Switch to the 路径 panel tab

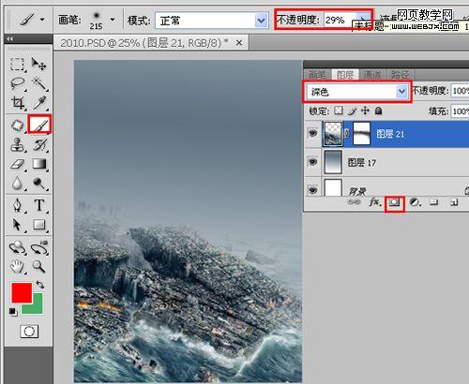(x=400, y=75)
